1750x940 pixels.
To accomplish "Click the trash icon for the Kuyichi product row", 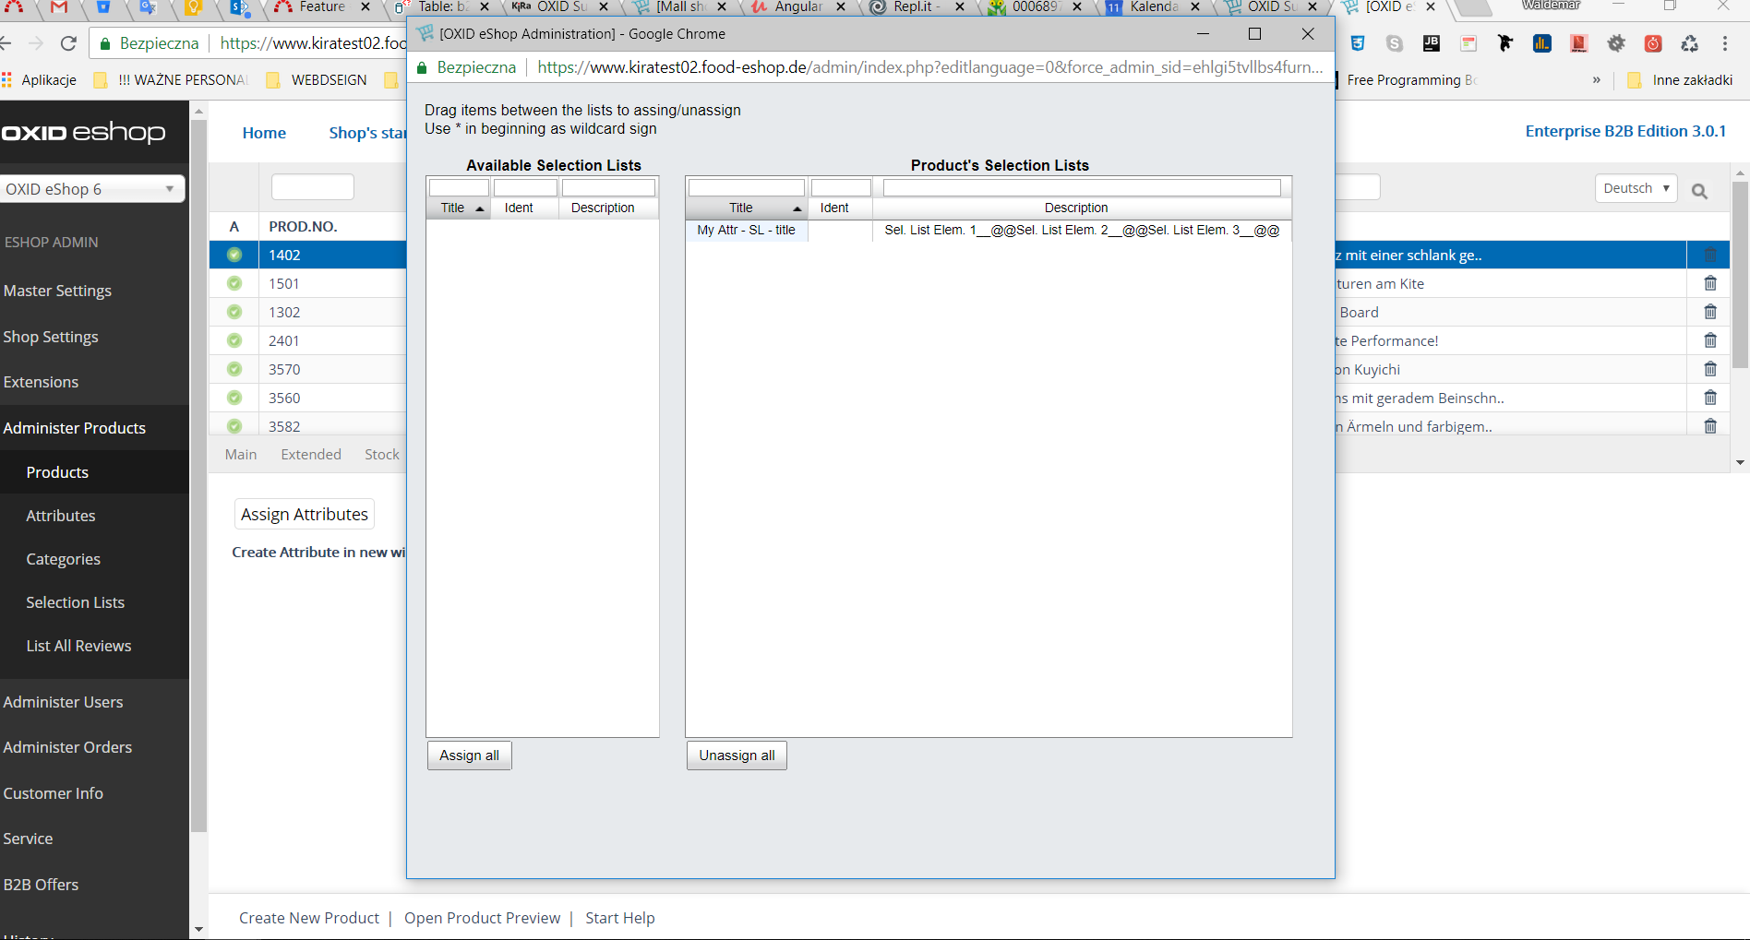I will click(x=1709, y=370).
